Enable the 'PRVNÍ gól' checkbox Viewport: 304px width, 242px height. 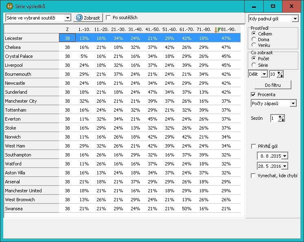pos(253,146)
